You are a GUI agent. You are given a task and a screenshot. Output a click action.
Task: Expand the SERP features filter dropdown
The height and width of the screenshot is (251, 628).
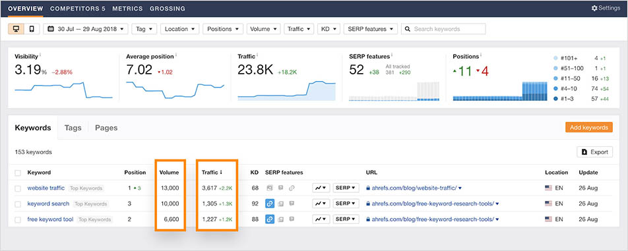[x=371, y=29]
